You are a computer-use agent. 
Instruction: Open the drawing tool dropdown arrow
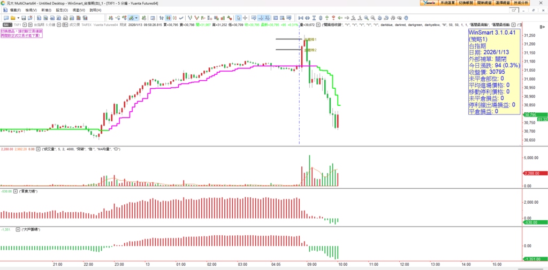[x=136, y=18]
